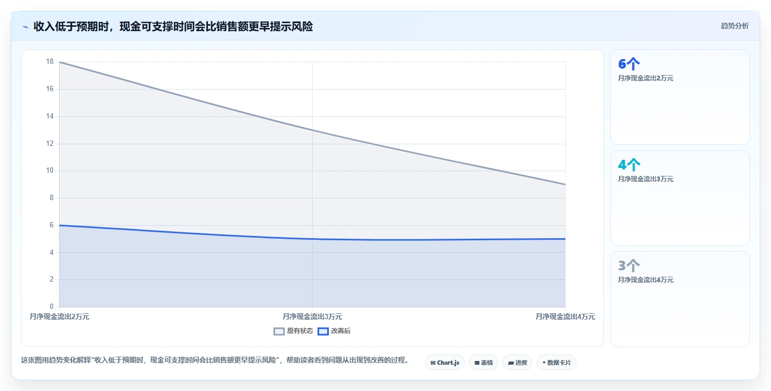Click x-axis label 月净现金流出4万元
Viewport: 771px width, 391px height.
pos(565,317)
